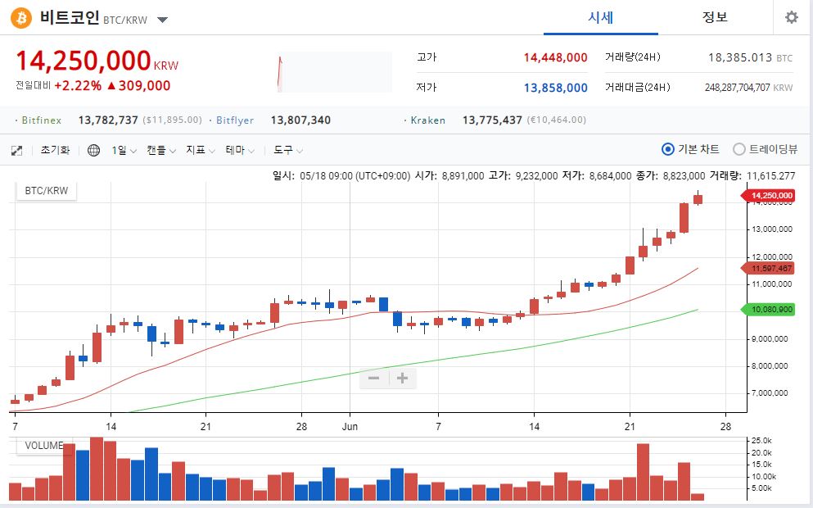Image resolution: width=813 pixels, height=508 pixels.
Task: Click the green 10,080,900 moving average tag
Action: (x=769, y=310)
